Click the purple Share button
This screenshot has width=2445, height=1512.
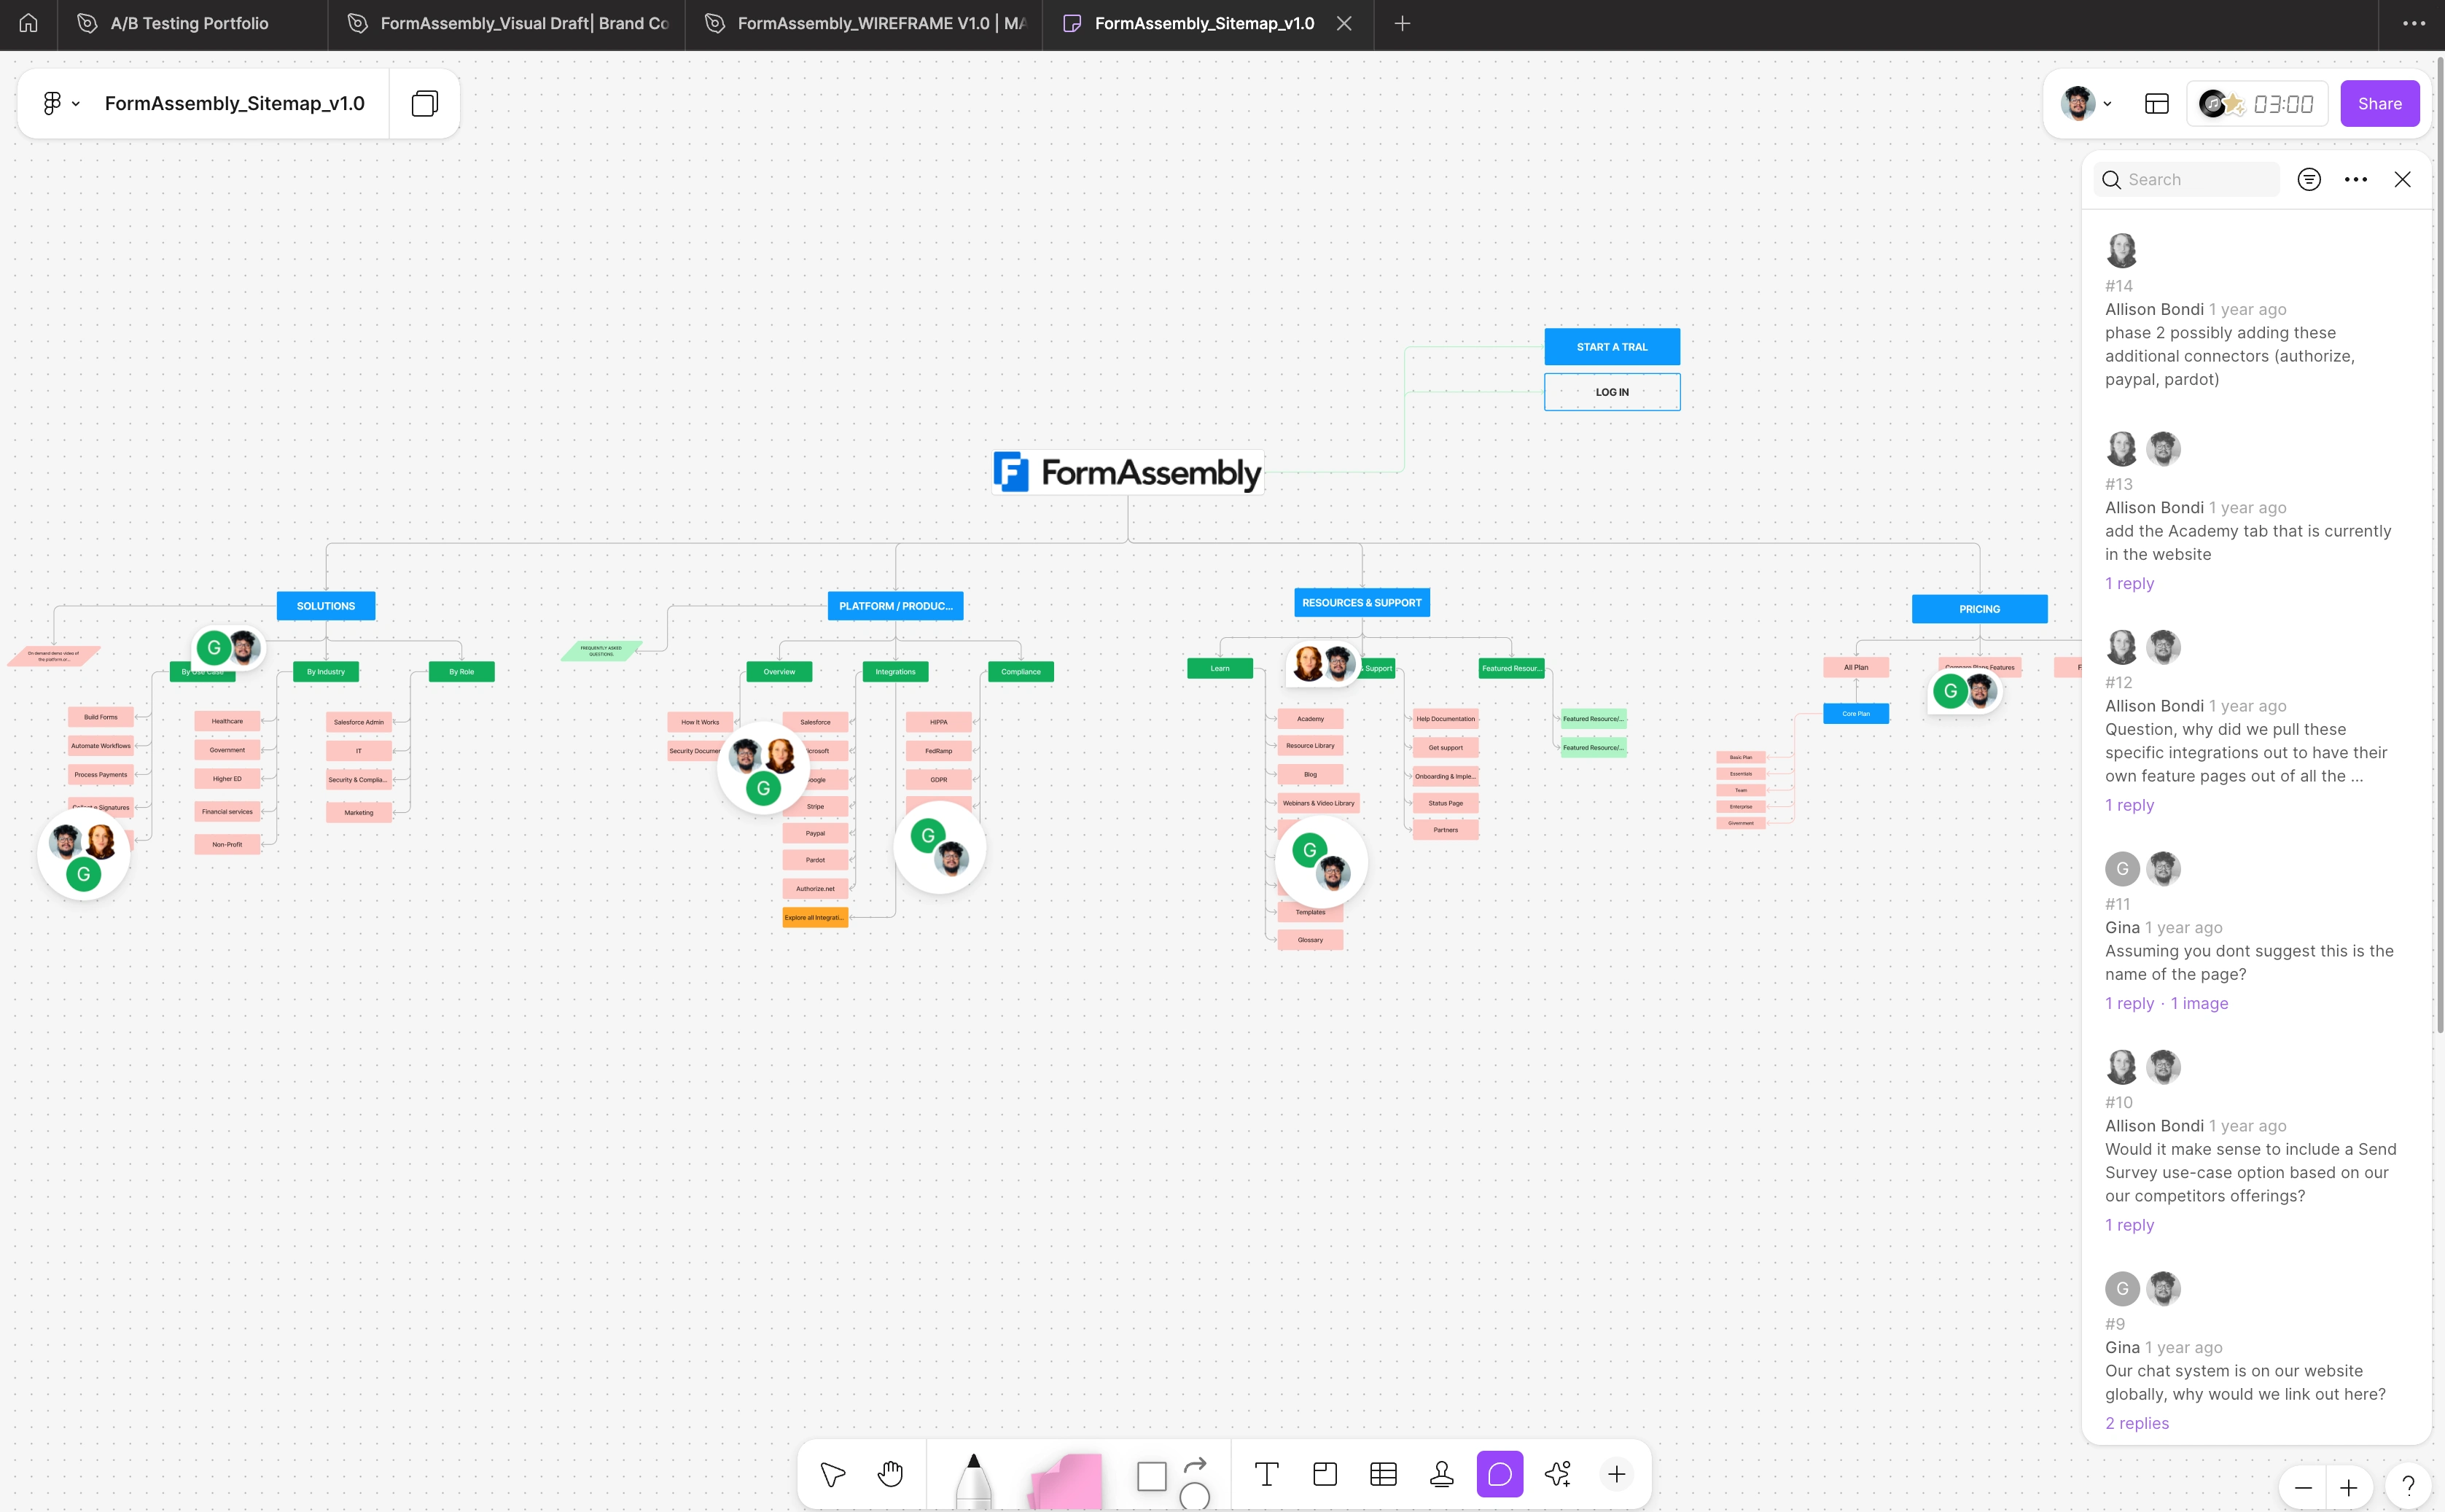[2379, 103]
